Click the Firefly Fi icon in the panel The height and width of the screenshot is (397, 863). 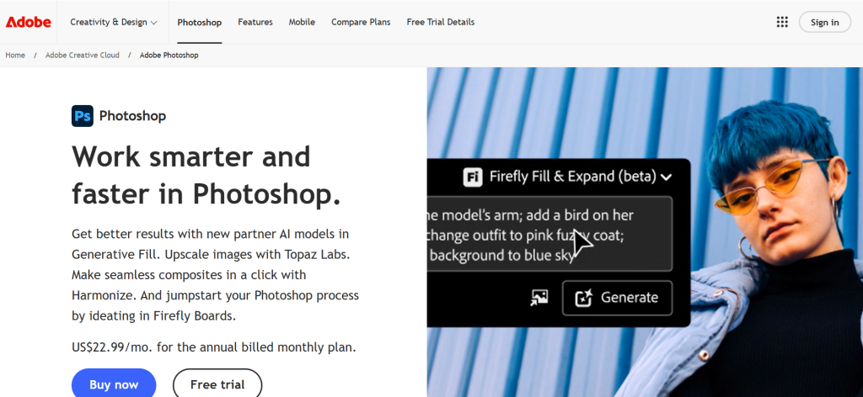[473, 177]
